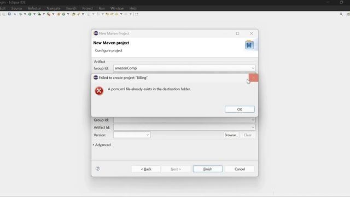350x197 pixels.
Task: Click Cancel in New Maven project wizard
Action: click(x=240, y=169)
